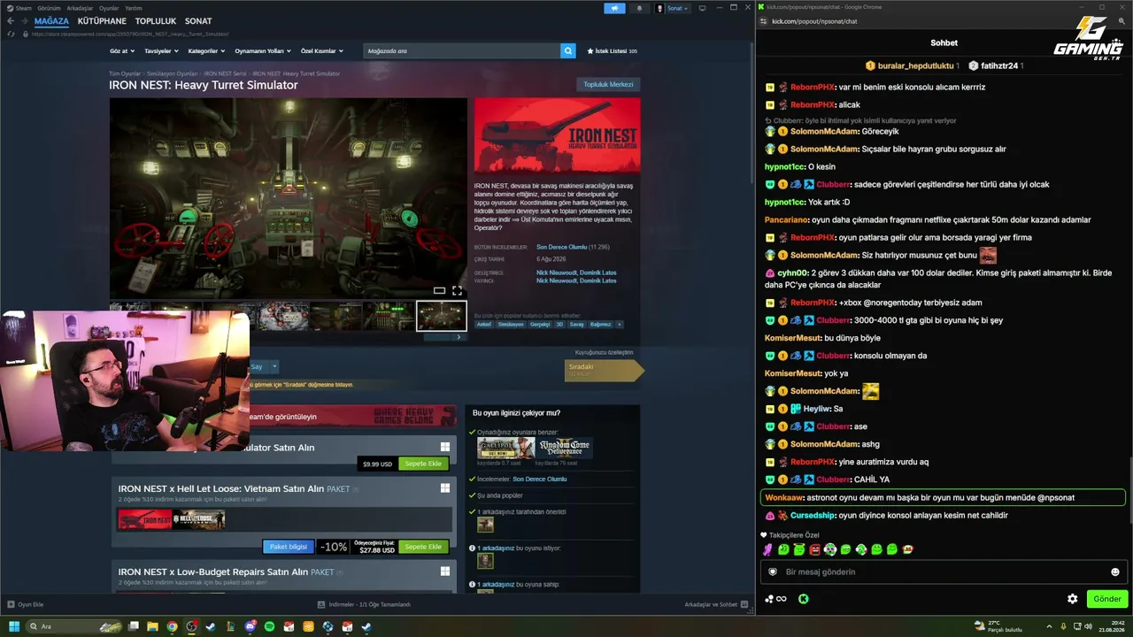Open the Kingdom Come Deliverance similar game thumbnail

pos(564,449)
